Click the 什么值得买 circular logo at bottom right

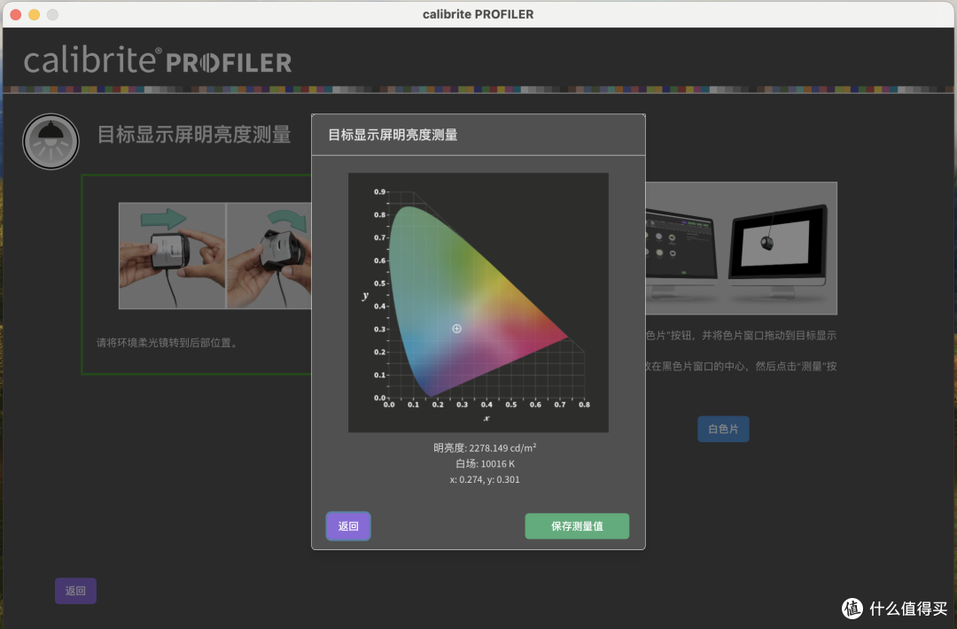(x=852, y=608)
